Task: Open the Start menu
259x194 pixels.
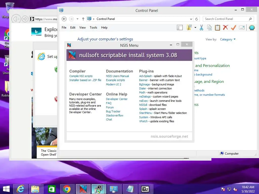Action: coord(6,189)
